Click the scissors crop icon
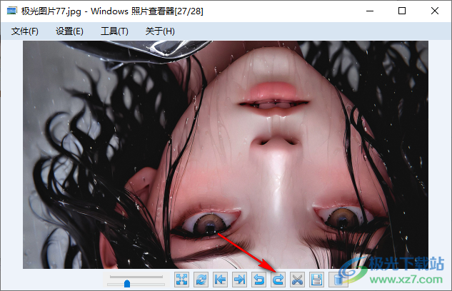Image resolution: width=452 pixels, height=291 pixels. click(298, 280)
